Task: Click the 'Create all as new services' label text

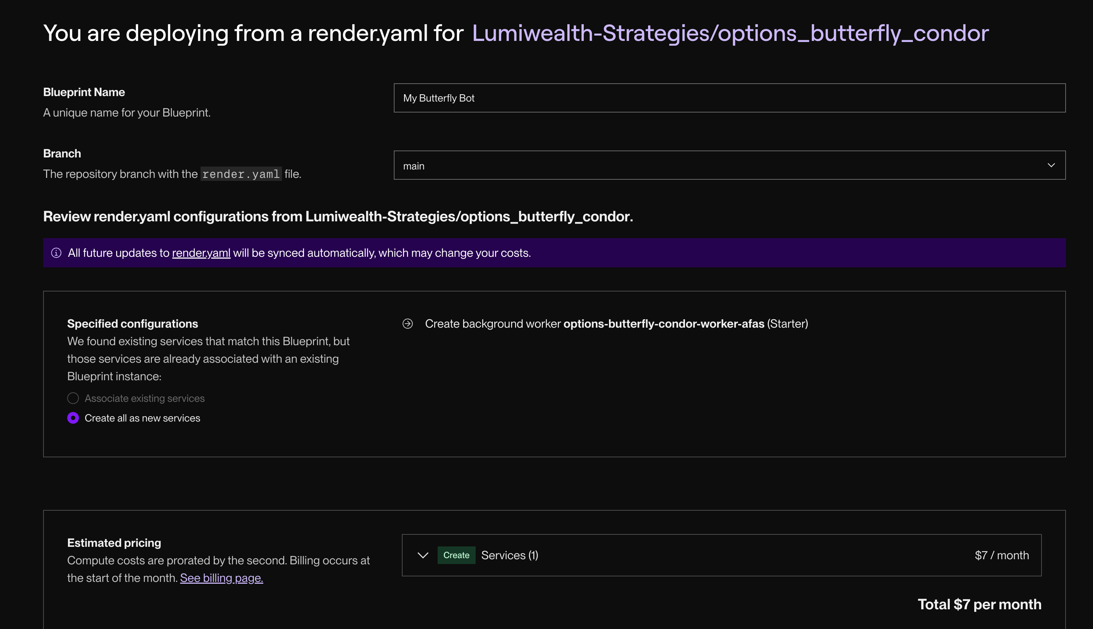Action: [142, 418]
